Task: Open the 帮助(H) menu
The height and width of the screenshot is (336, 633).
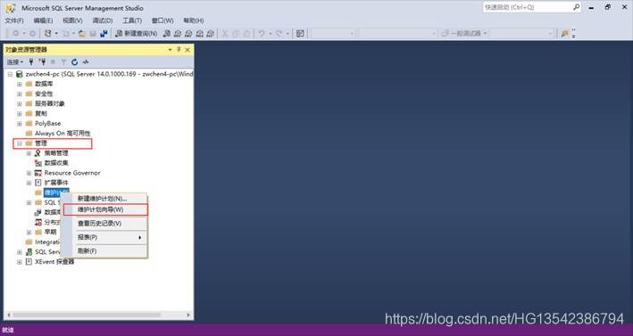Action: pos(194,20)
